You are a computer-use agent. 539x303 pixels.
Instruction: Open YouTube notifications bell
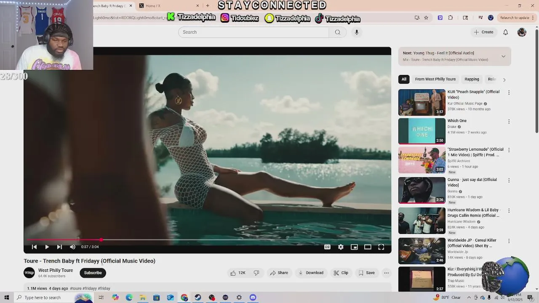(505, 32)
